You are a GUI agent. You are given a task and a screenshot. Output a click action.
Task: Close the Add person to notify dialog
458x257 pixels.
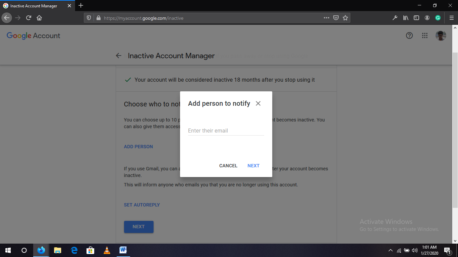(258, 103)
